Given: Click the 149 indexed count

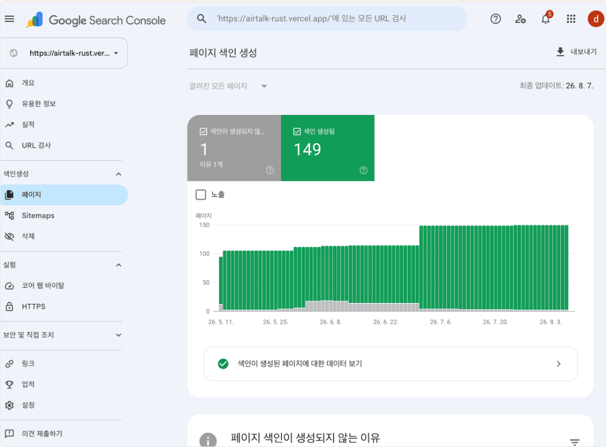Looking at the screenshot, I should click(x=307, y=150).
